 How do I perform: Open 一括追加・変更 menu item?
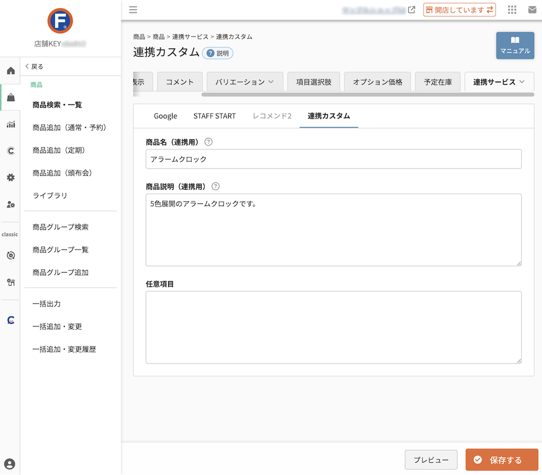[x=57, y=327]
